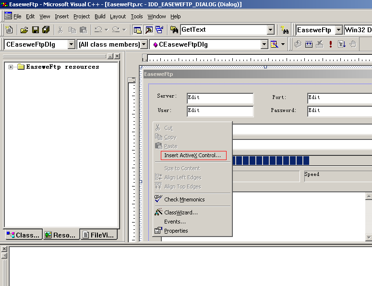Click the Password Edit input field
Viewport: 372px width, 286px height.
pos(340,112)
